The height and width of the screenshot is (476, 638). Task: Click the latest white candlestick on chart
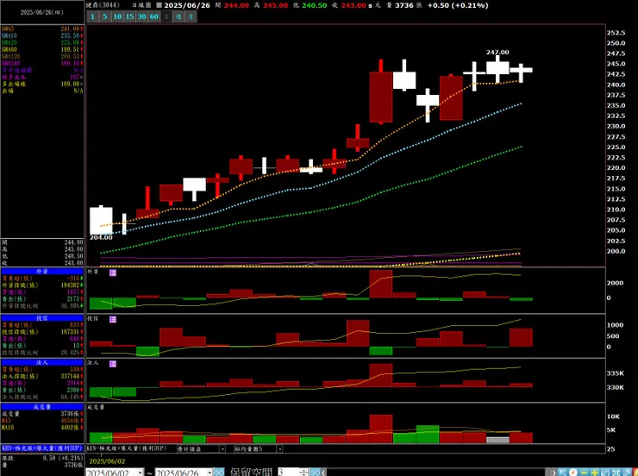[x=521, y=72]
